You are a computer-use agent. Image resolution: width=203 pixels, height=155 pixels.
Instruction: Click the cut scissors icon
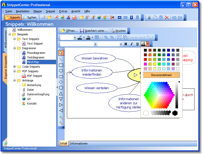(149, 17)
